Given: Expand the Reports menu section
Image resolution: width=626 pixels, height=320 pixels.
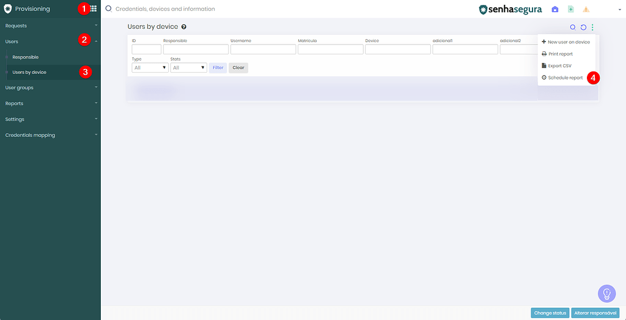Looking at the screenshot, I should tap(50, 103).
